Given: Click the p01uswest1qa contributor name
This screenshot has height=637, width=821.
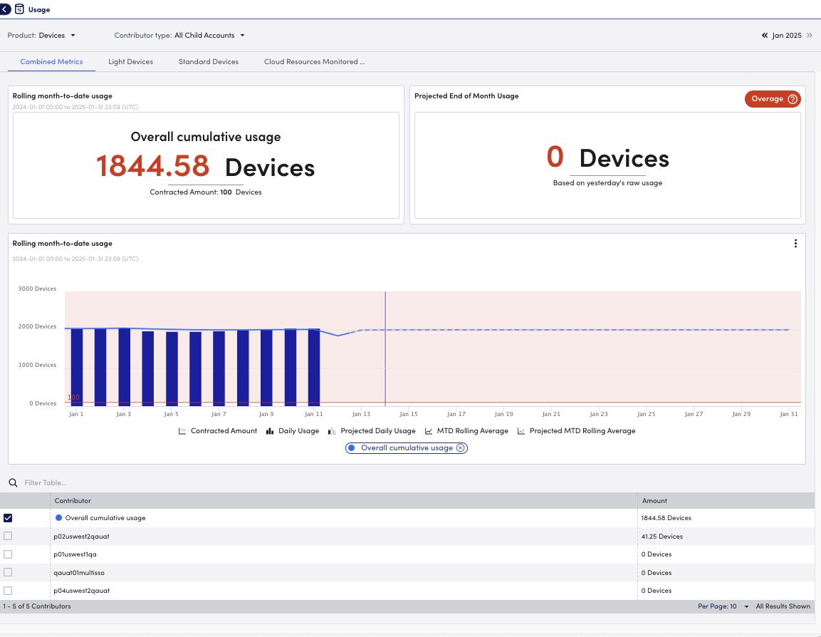Looking at the screenshot, I should point(75,554).
